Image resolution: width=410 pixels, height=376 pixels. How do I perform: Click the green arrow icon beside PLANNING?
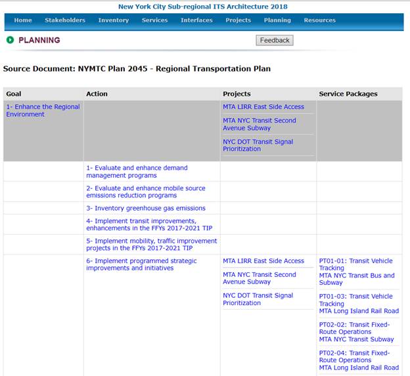click(x=10, y=40)
